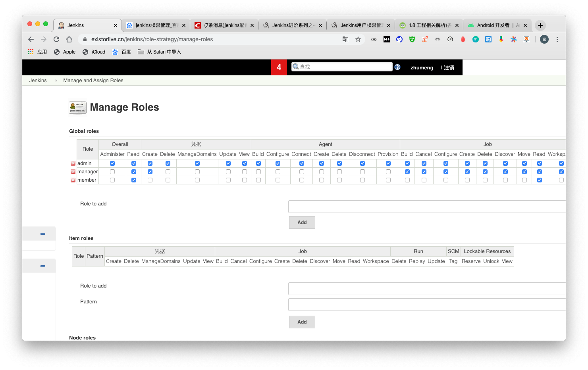Remove the manager role with red X icon
The width and height of the screenshot is (588, 370).
point(73,172)
